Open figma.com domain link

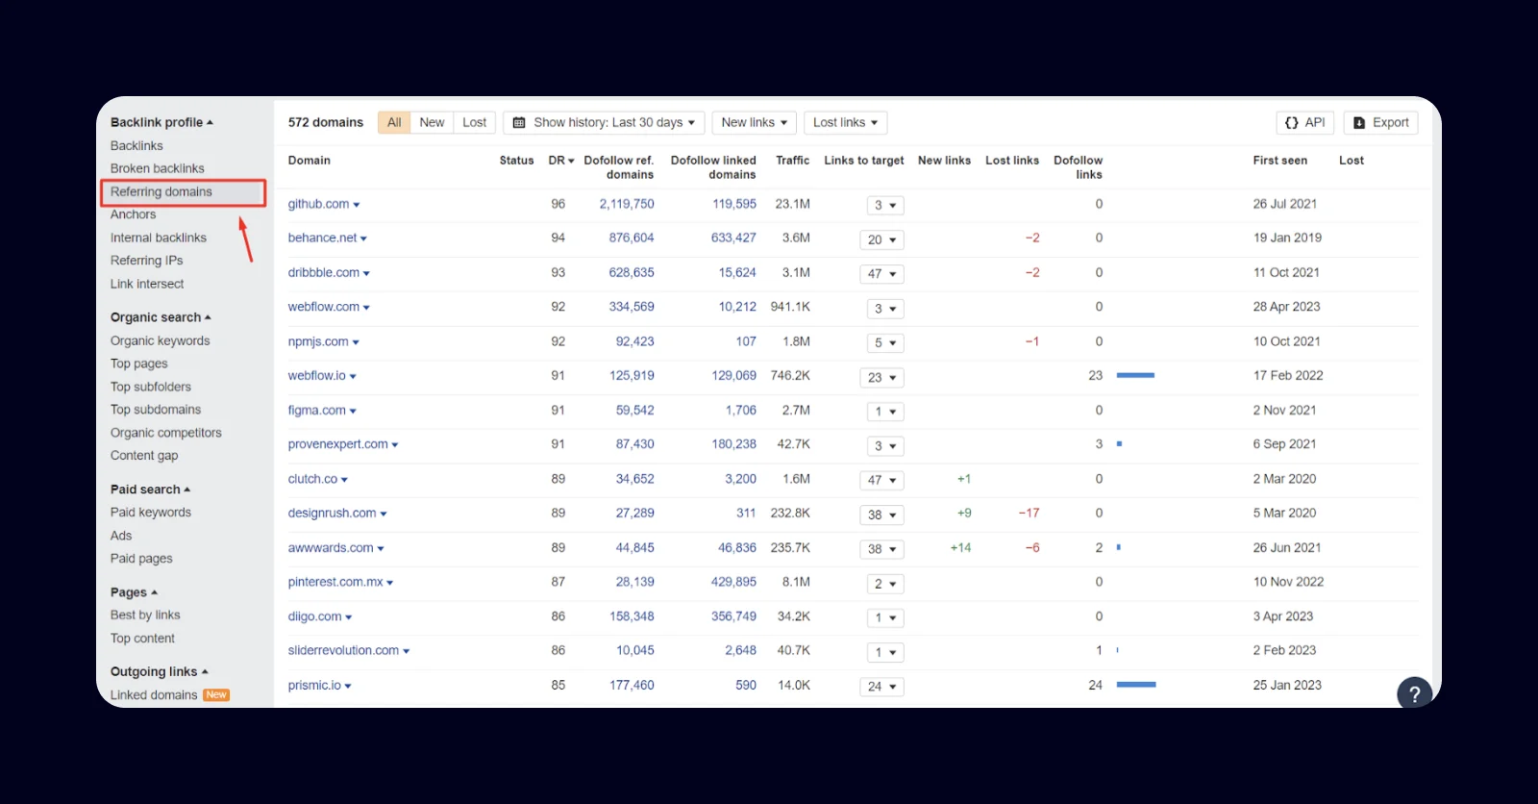(x=317, y=410)
